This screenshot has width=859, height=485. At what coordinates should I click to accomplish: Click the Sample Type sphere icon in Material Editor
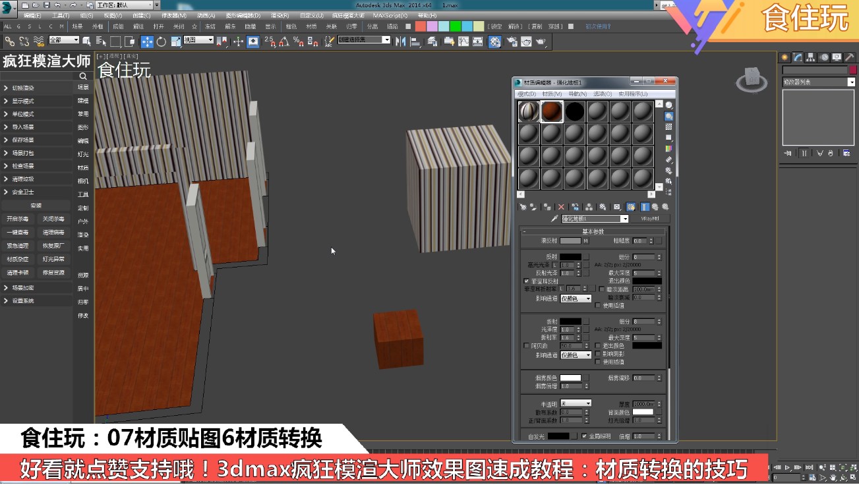tap(669, 105)
